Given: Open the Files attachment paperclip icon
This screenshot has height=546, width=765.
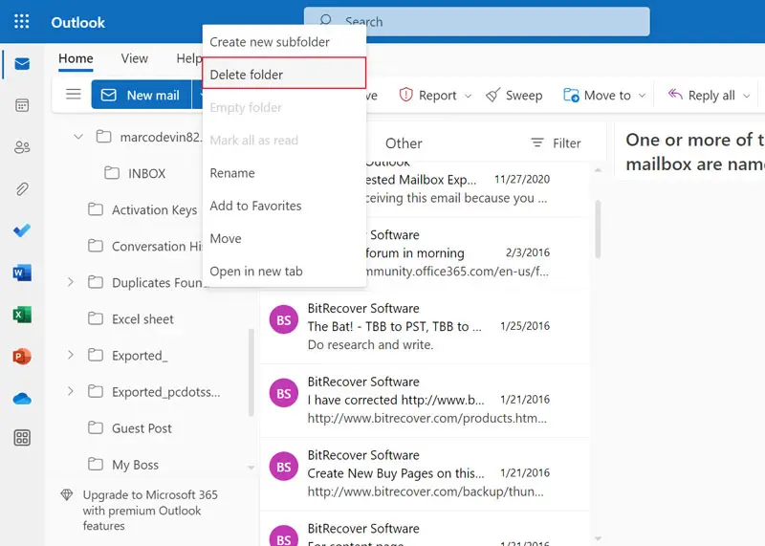Looking at the screenshot, I should pos(22,188).
